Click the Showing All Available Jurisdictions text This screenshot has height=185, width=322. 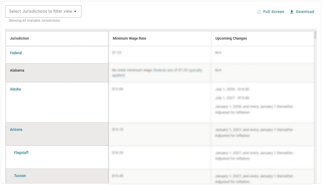point(34,21)
